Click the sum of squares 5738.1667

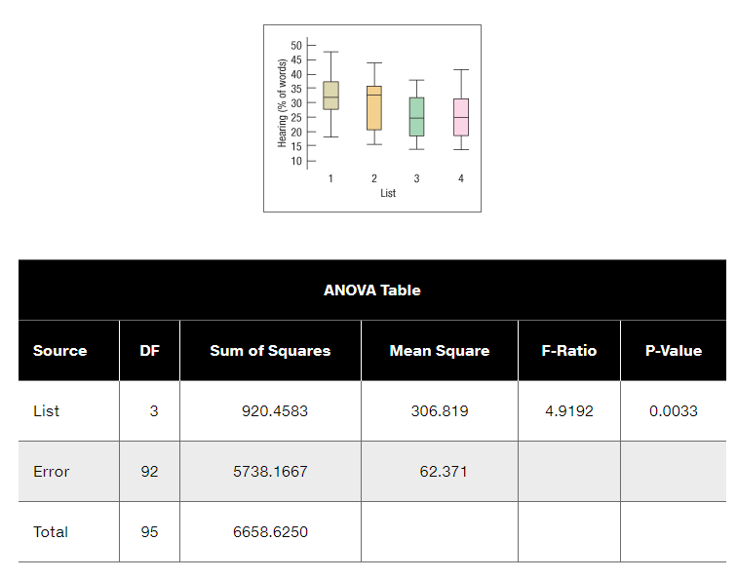pyautogui.click(x=270, y=472)
